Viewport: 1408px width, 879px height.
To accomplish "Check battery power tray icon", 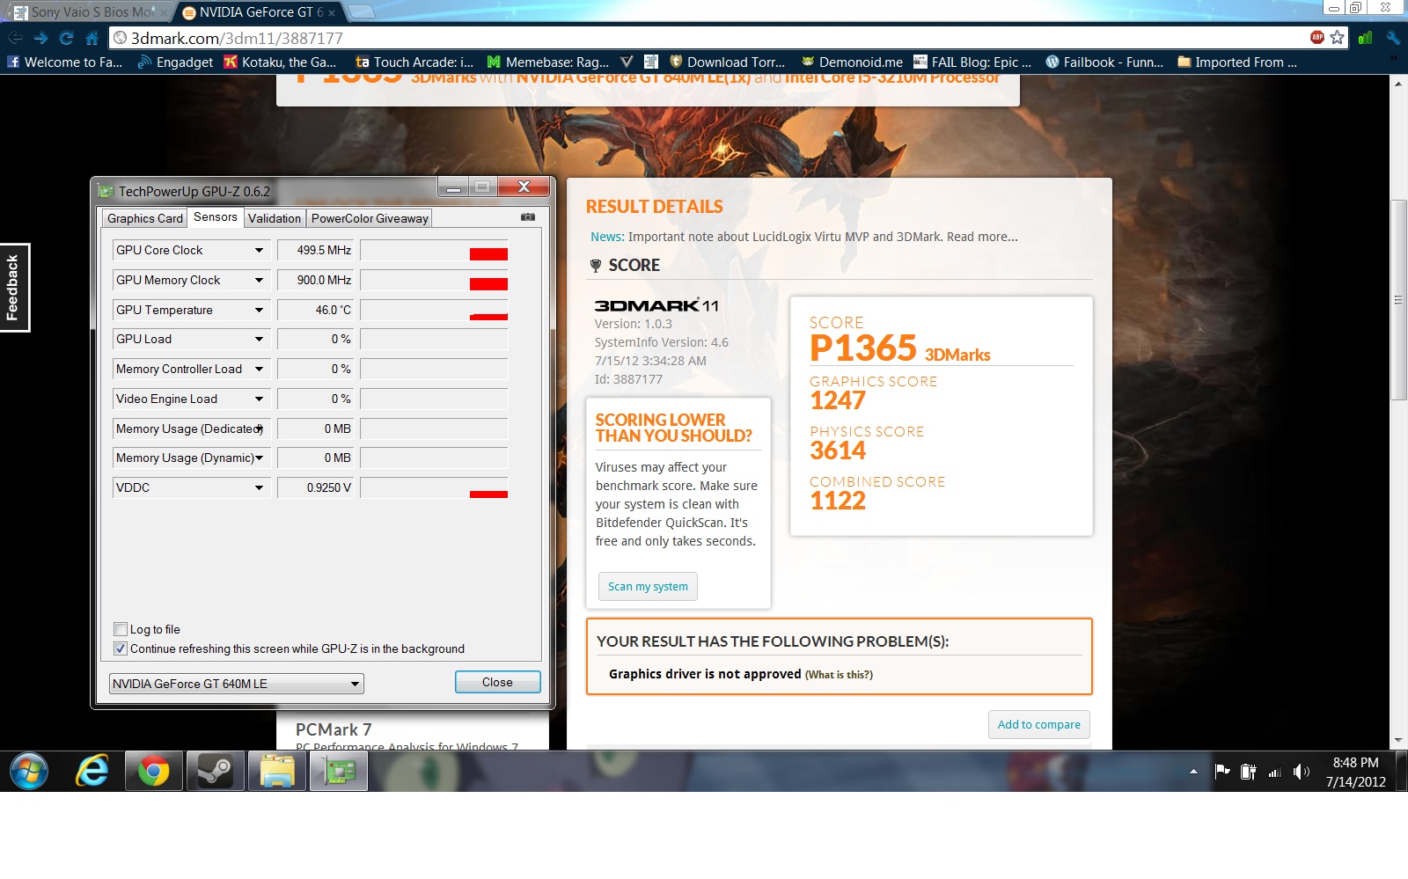I will (x=1248, y=772).
